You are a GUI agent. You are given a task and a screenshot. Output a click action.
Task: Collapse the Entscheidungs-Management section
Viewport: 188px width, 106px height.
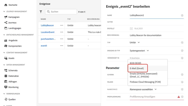coord(4,35)
